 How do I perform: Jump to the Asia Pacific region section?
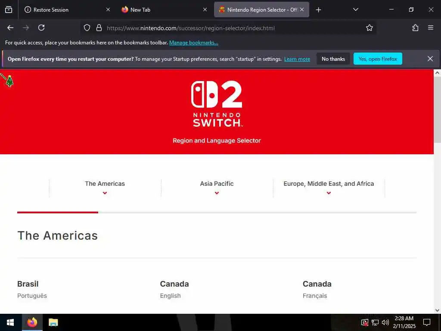pos(217,184)
